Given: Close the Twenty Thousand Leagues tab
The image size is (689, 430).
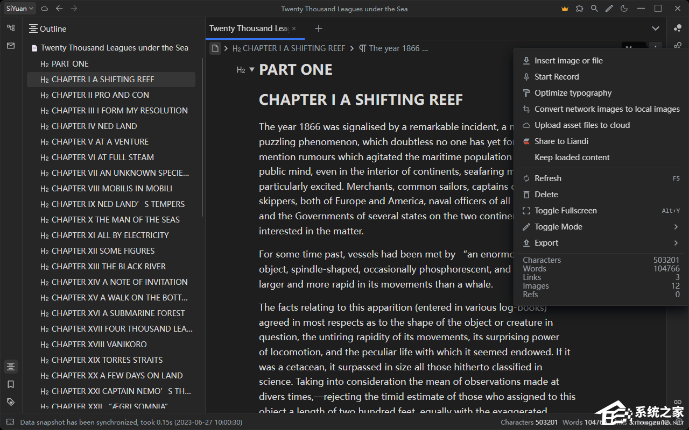Looking at the screenshot, I should coord(294,28).
